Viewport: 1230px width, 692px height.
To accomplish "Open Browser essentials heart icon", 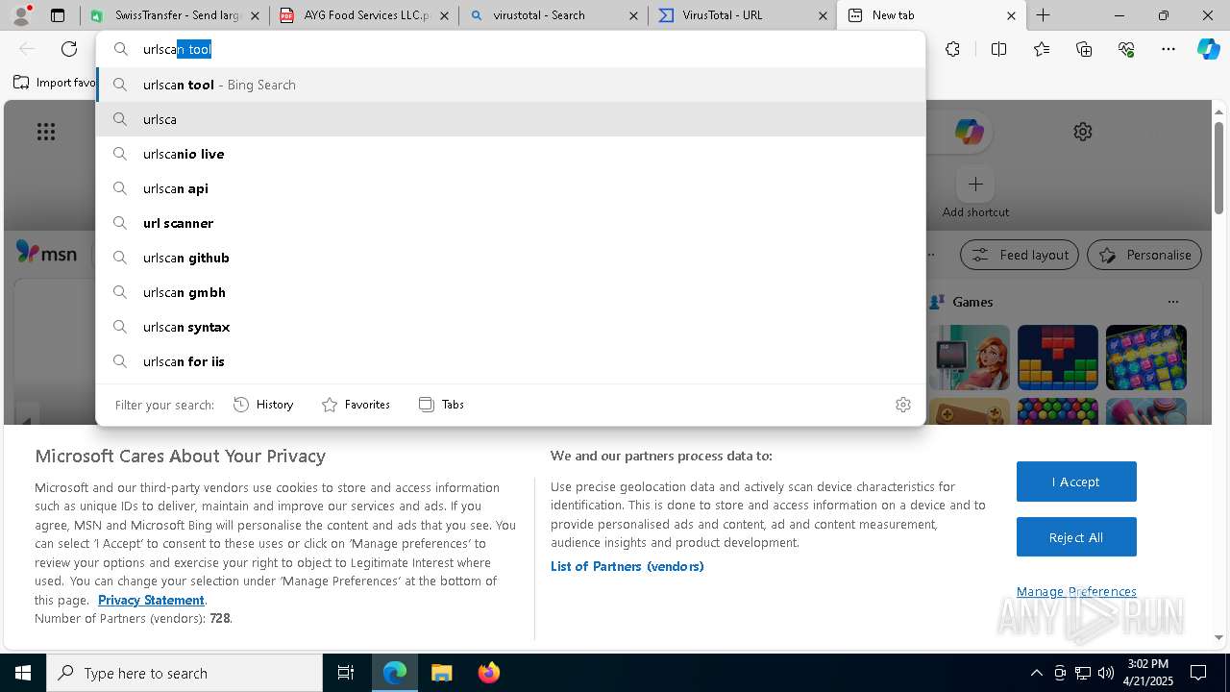I will click(1126, 49).
